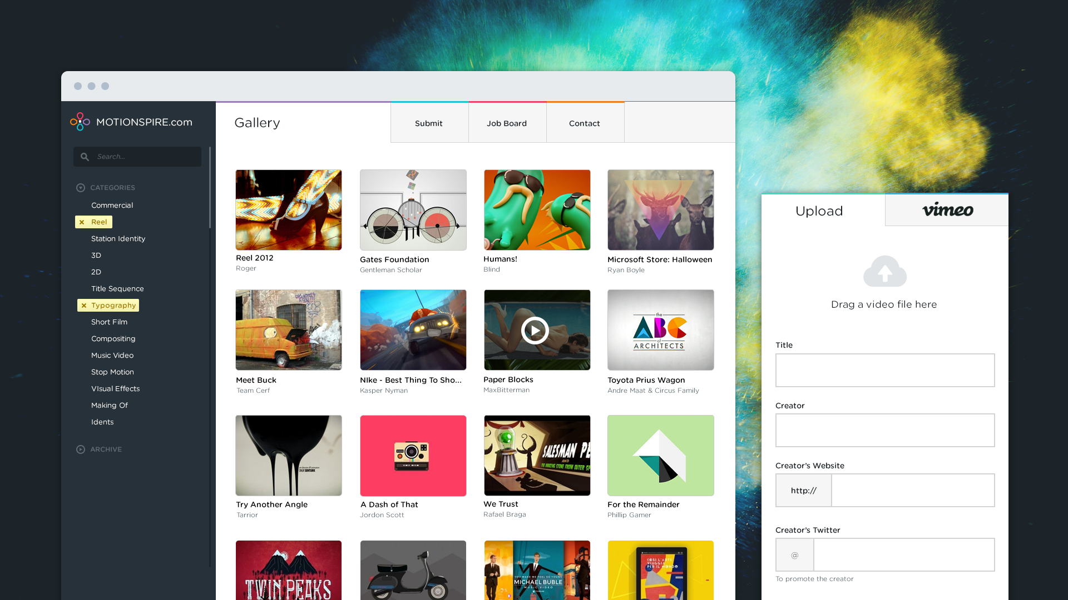
Task: Play the Paper Blocks video
Action: coord(535,331)
